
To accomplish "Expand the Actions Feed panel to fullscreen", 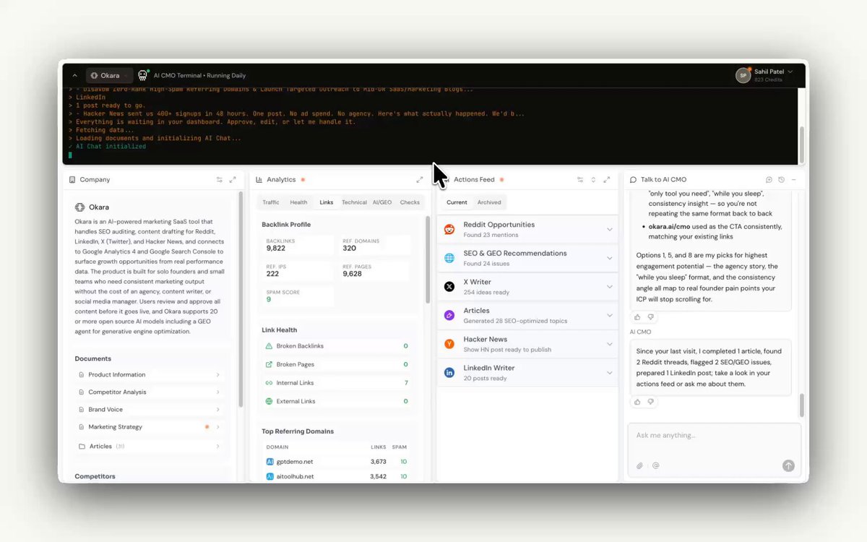I will click(x=606, y=179).
